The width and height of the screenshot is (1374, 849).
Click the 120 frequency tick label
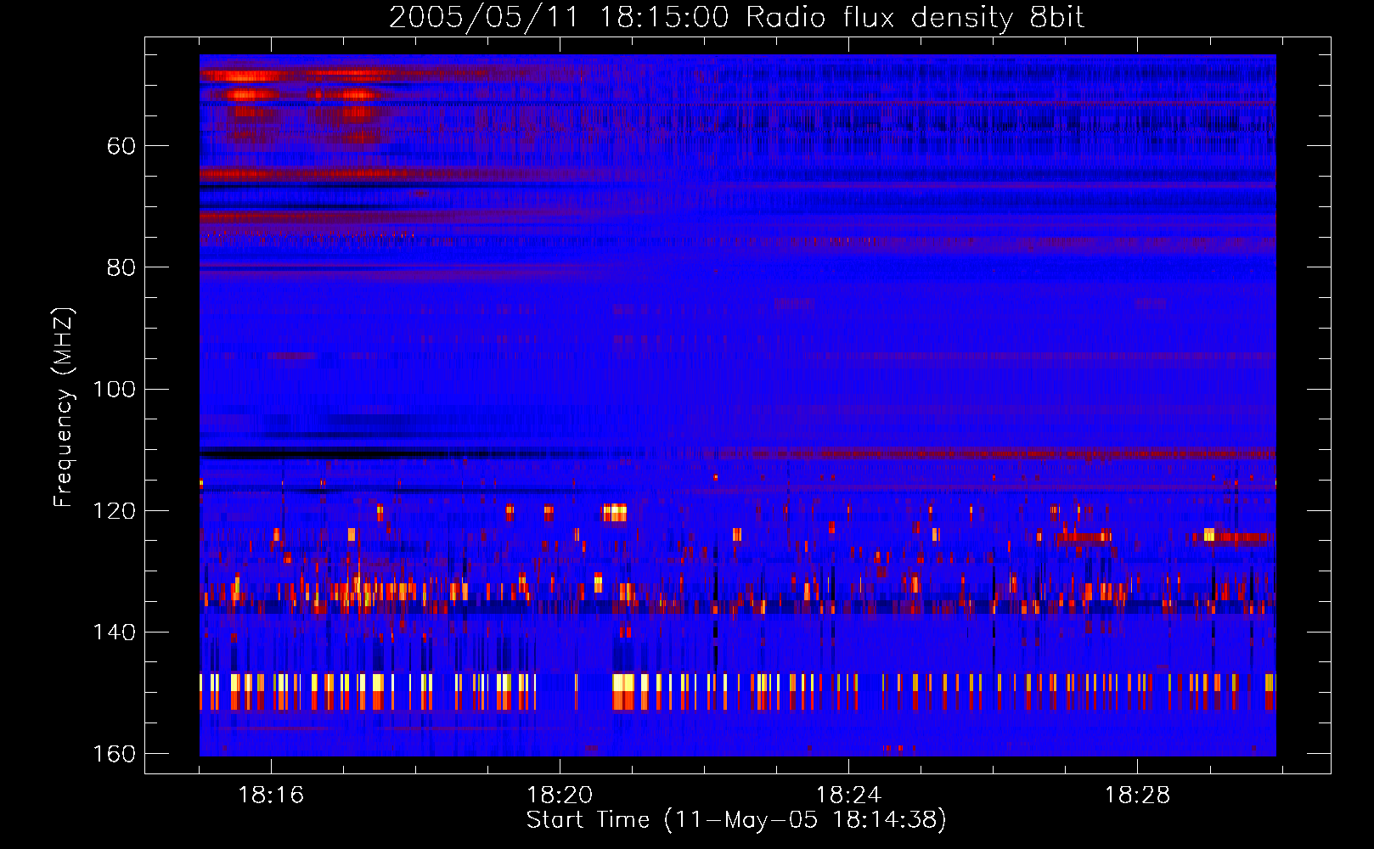(x=115, y=510)
